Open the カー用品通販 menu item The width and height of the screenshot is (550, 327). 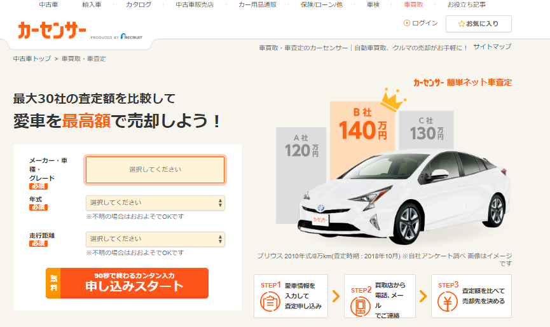pos(258,4)
